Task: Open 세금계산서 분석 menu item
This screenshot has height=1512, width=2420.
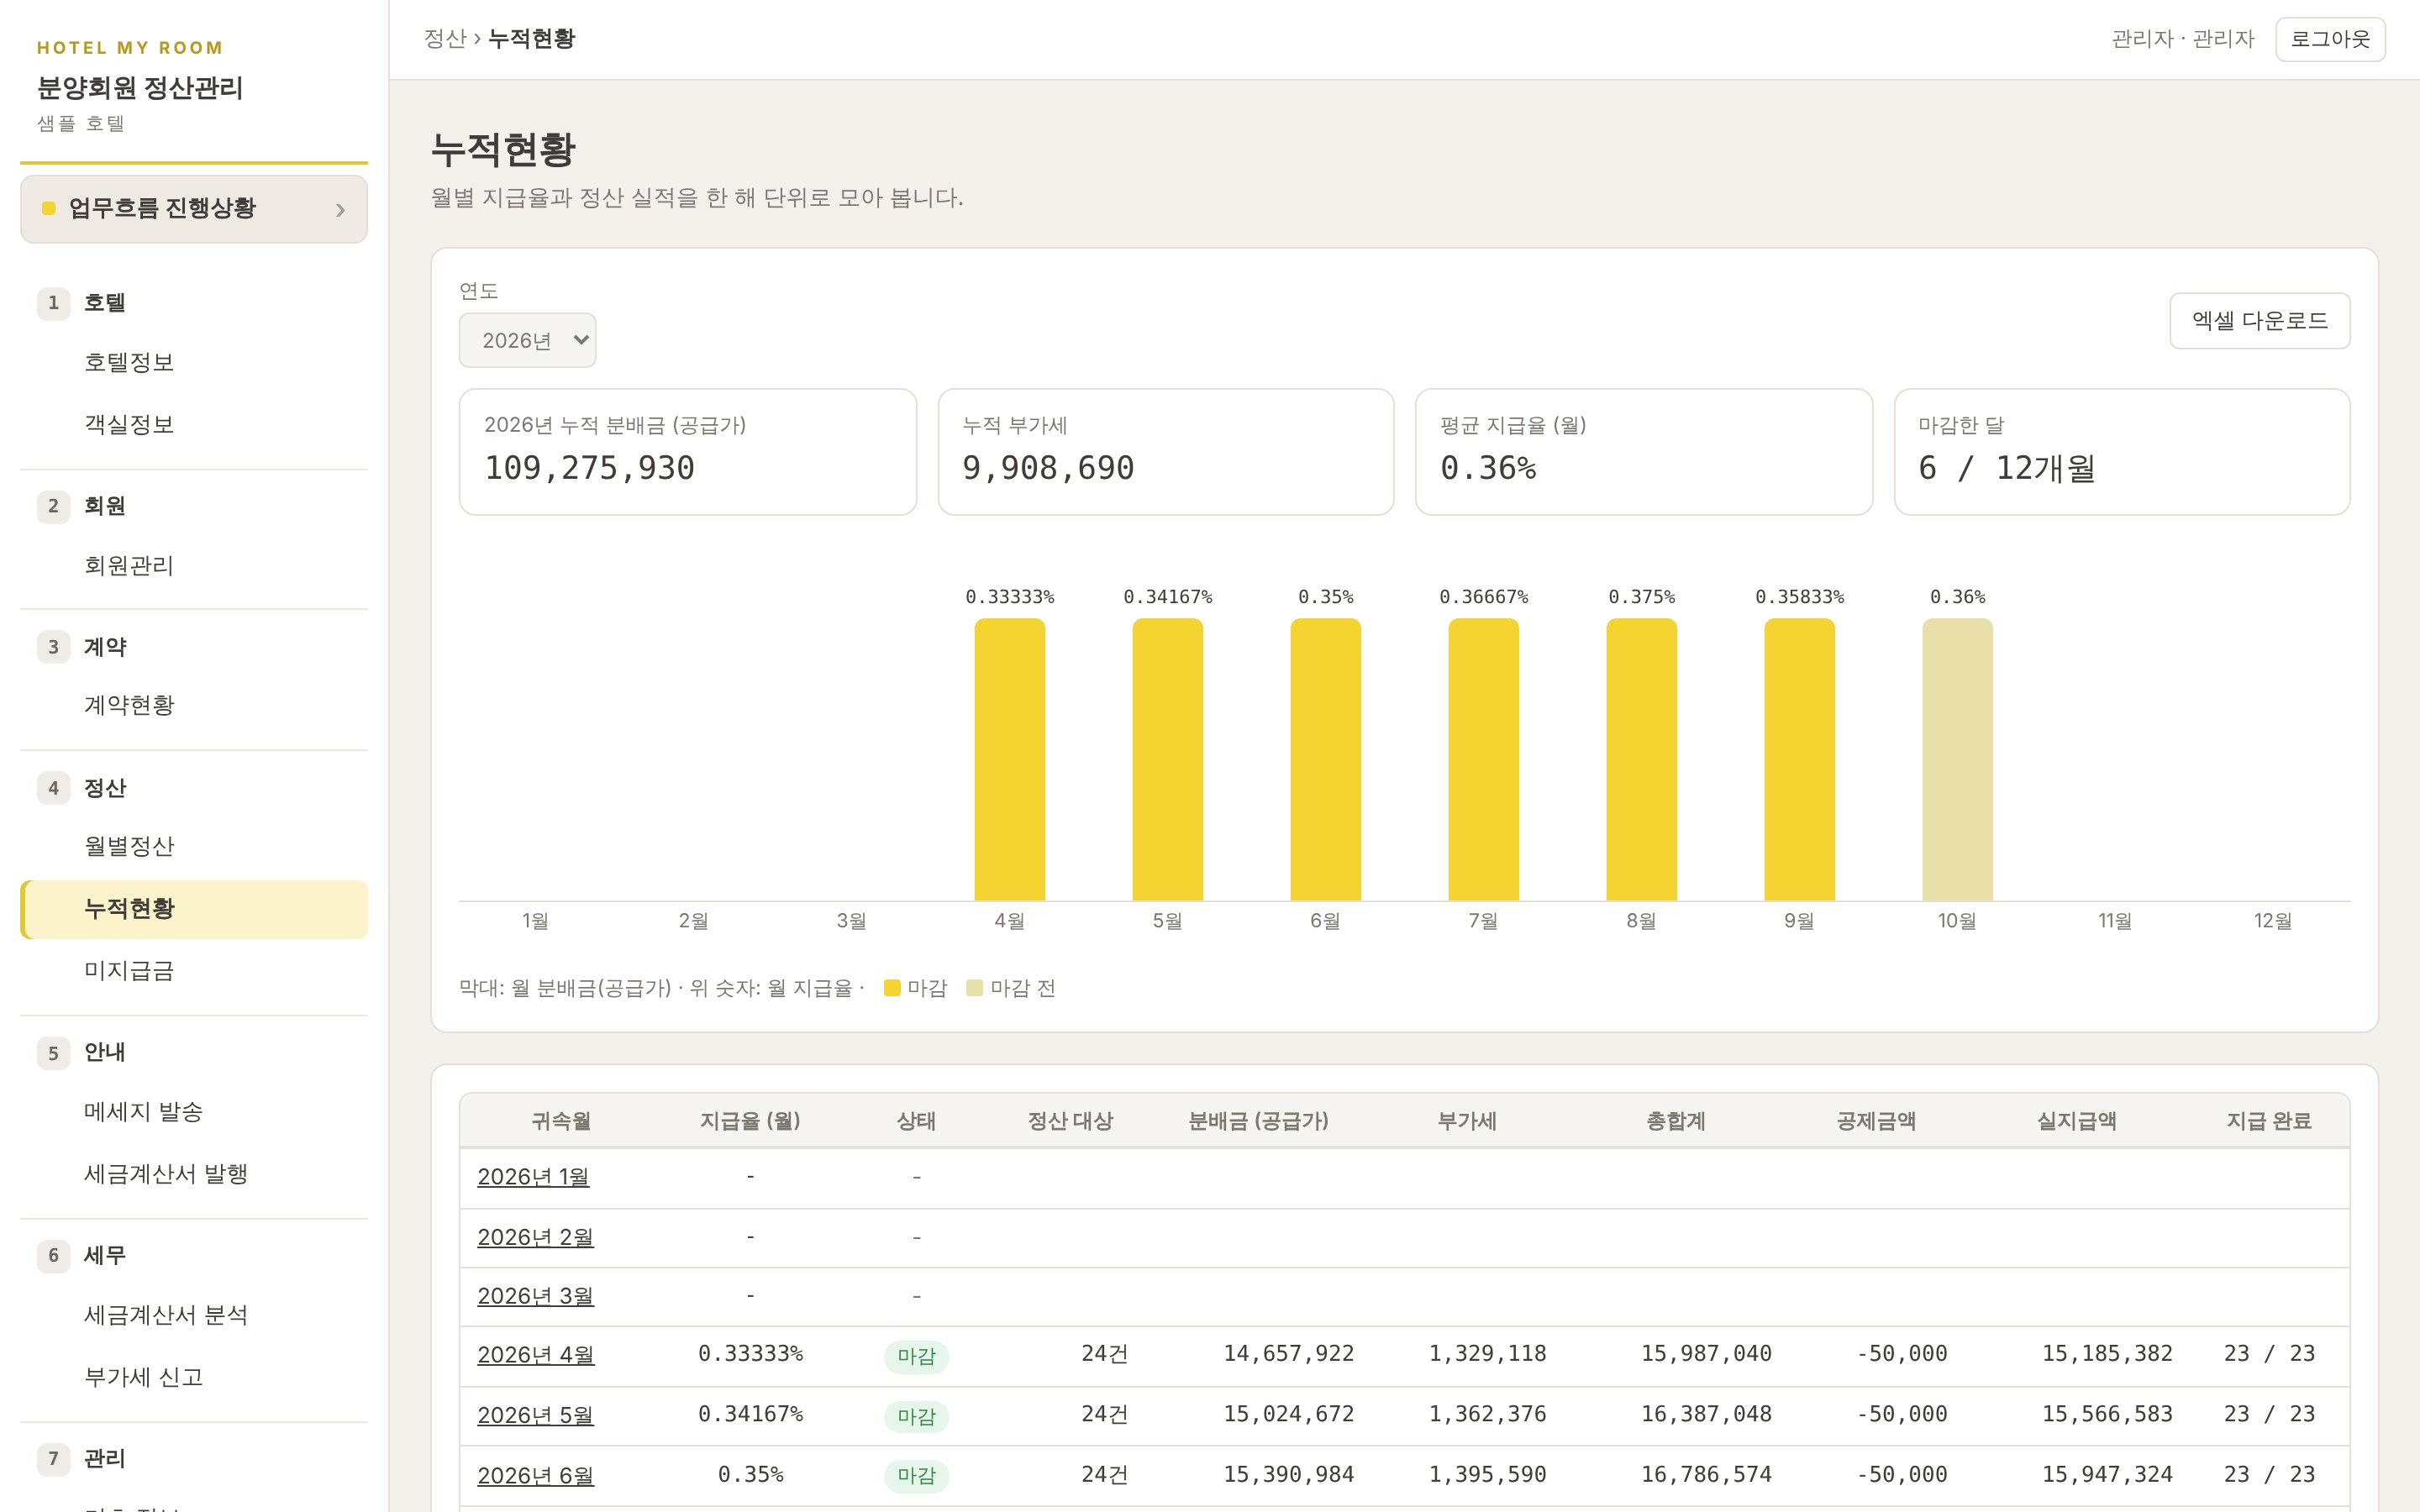Action: click(166, 1315)
